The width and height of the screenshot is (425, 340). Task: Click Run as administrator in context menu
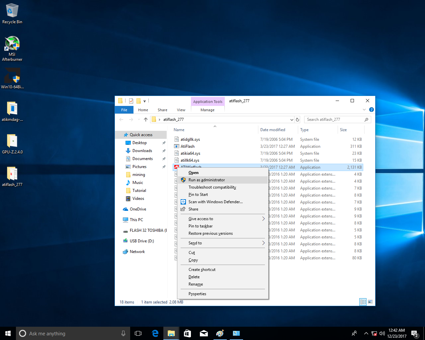[207, 180]
